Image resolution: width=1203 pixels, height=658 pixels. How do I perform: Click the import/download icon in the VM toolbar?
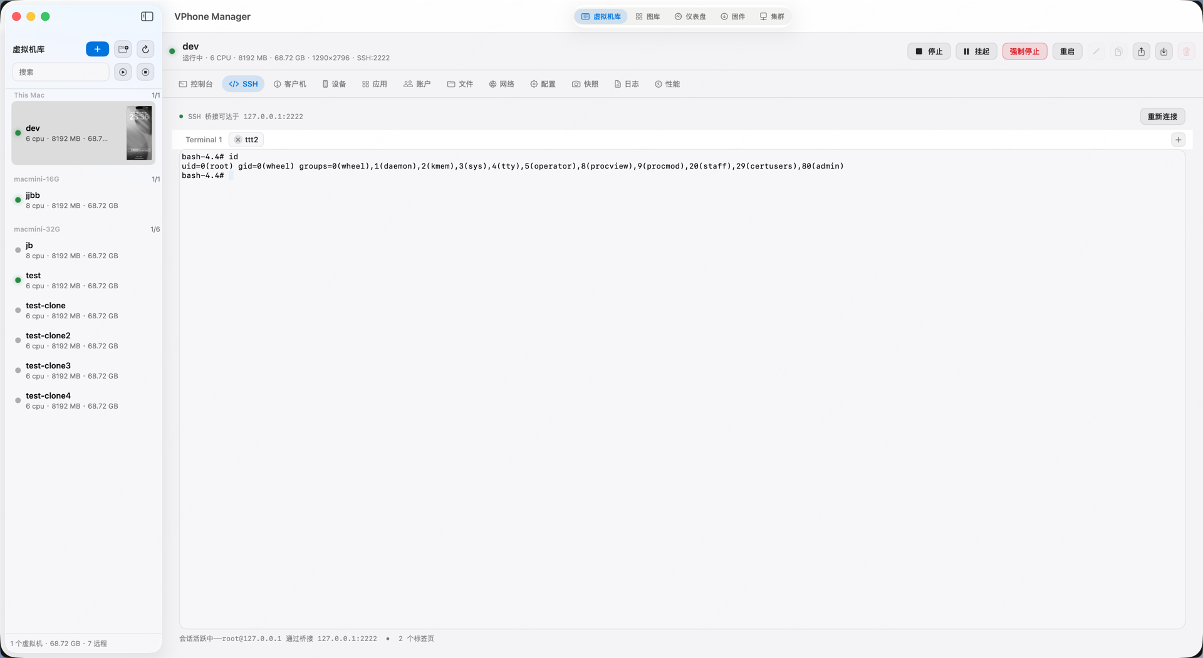click(x=1164, y=51)
